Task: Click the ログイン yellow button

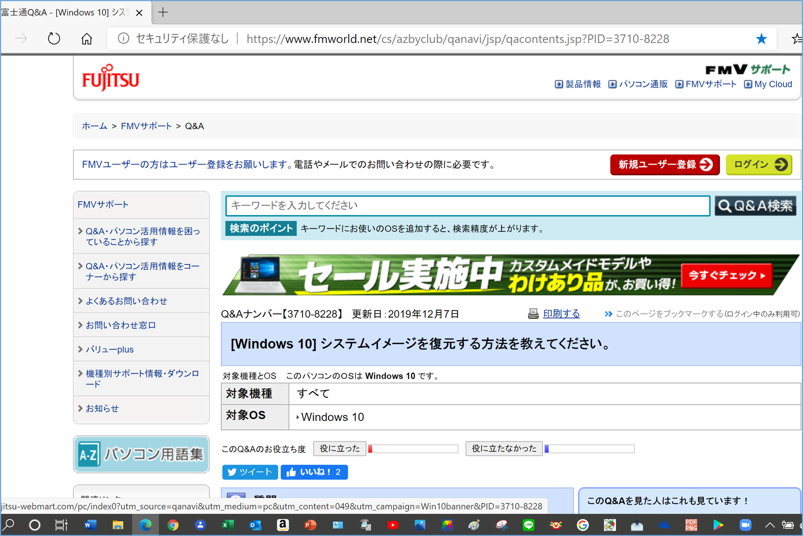Action: pos(759,165)
